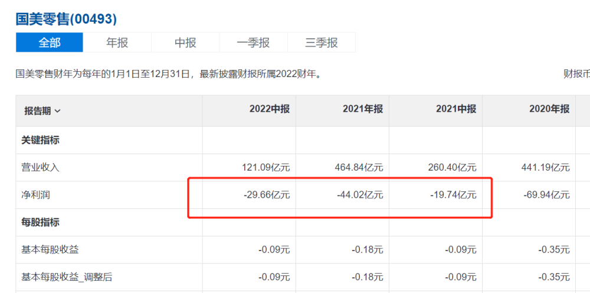Switch to the 年报 tab
This screenshot has width=590, height=293.
(117, 42)
